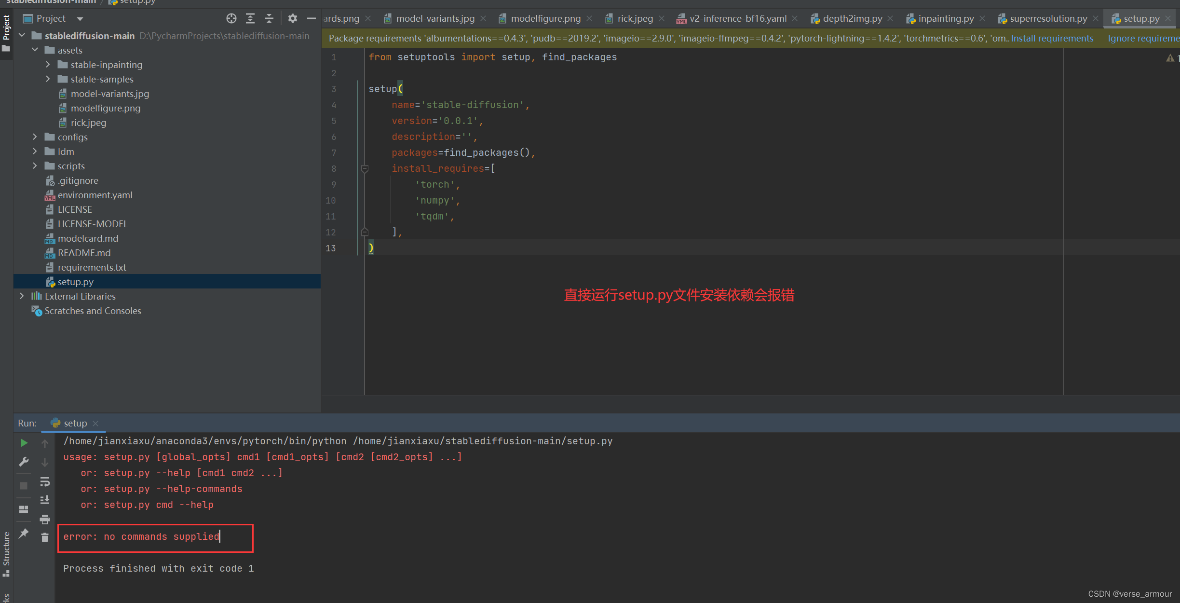Print console output via printer icon
The height and width of the screenshot is (603, 1180).
pos(45,520)
